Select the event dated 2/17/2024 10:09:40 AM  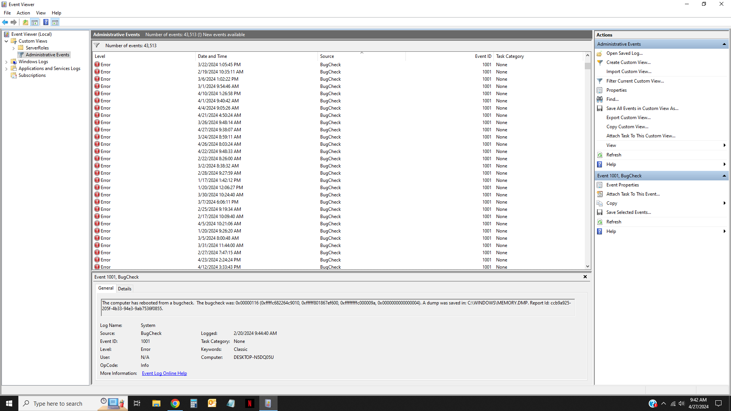338,217
